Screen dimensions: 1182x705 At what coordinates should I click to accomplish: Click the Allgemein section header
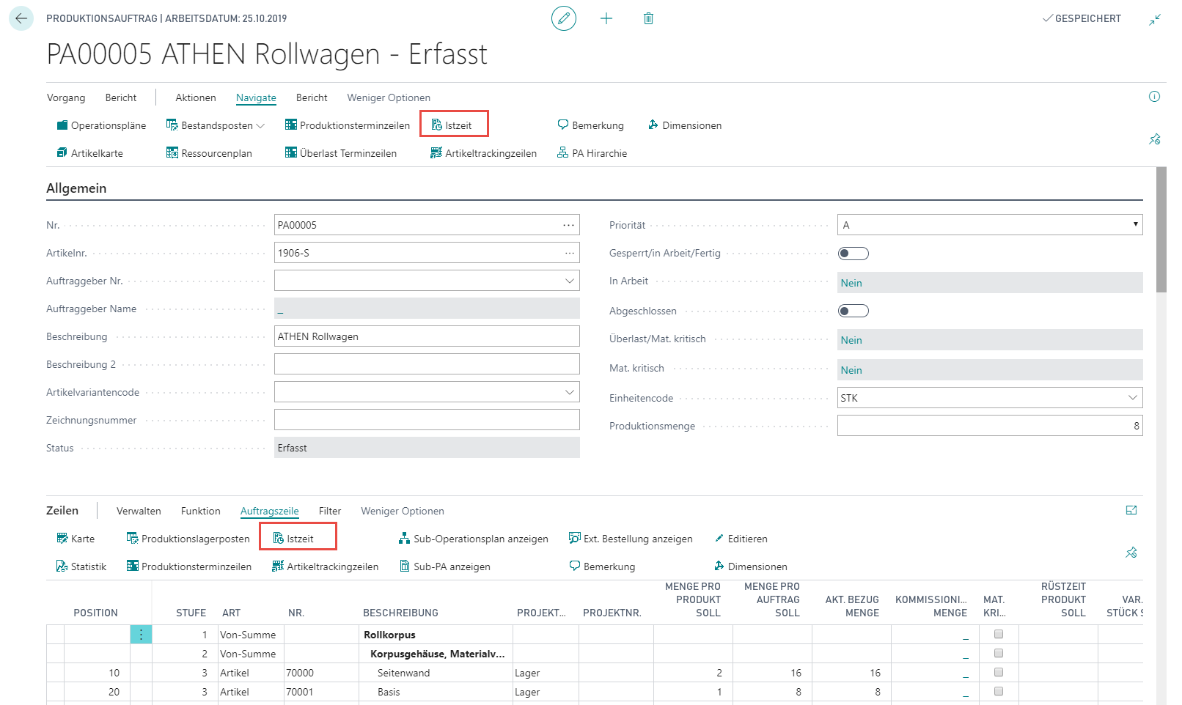coord(76,188)
